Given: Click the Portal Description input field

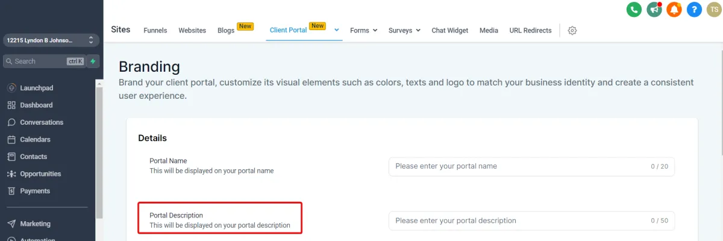Looking at the screenshot, I should pyautogui.click(x=518, y=221).
